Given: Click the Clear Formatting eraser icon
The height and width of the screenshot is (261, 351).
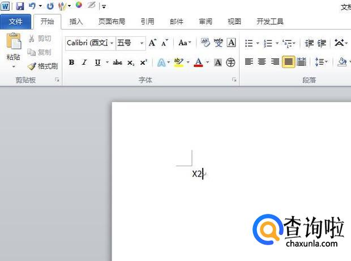Looking at the screenshot, I should (206, 42).
